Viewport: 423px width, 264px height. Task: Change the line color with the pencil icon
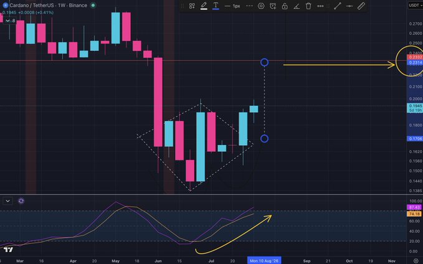(x=204, y=6)
